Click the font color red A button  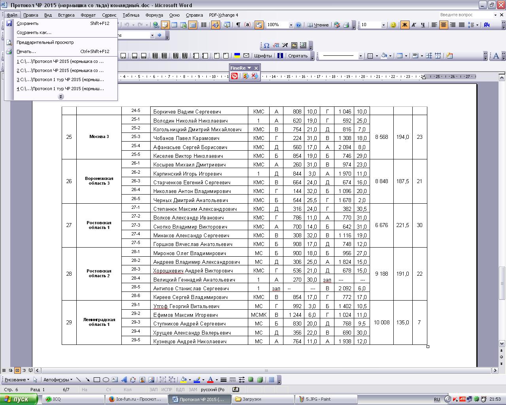[x=210, y=380]
